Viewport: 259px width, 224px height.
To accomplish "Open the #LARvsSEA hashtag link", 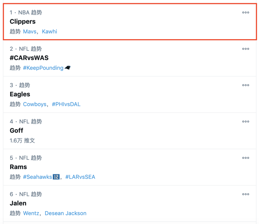I will (80, 177).
